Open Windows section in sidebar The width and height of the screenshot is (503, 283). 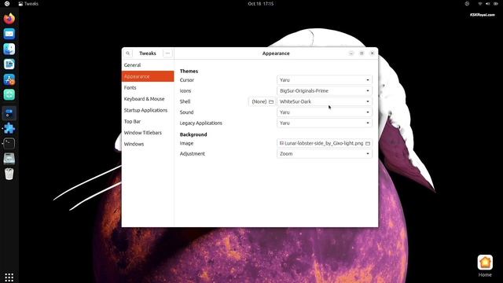pyautogui.click(x=148, y=144)
